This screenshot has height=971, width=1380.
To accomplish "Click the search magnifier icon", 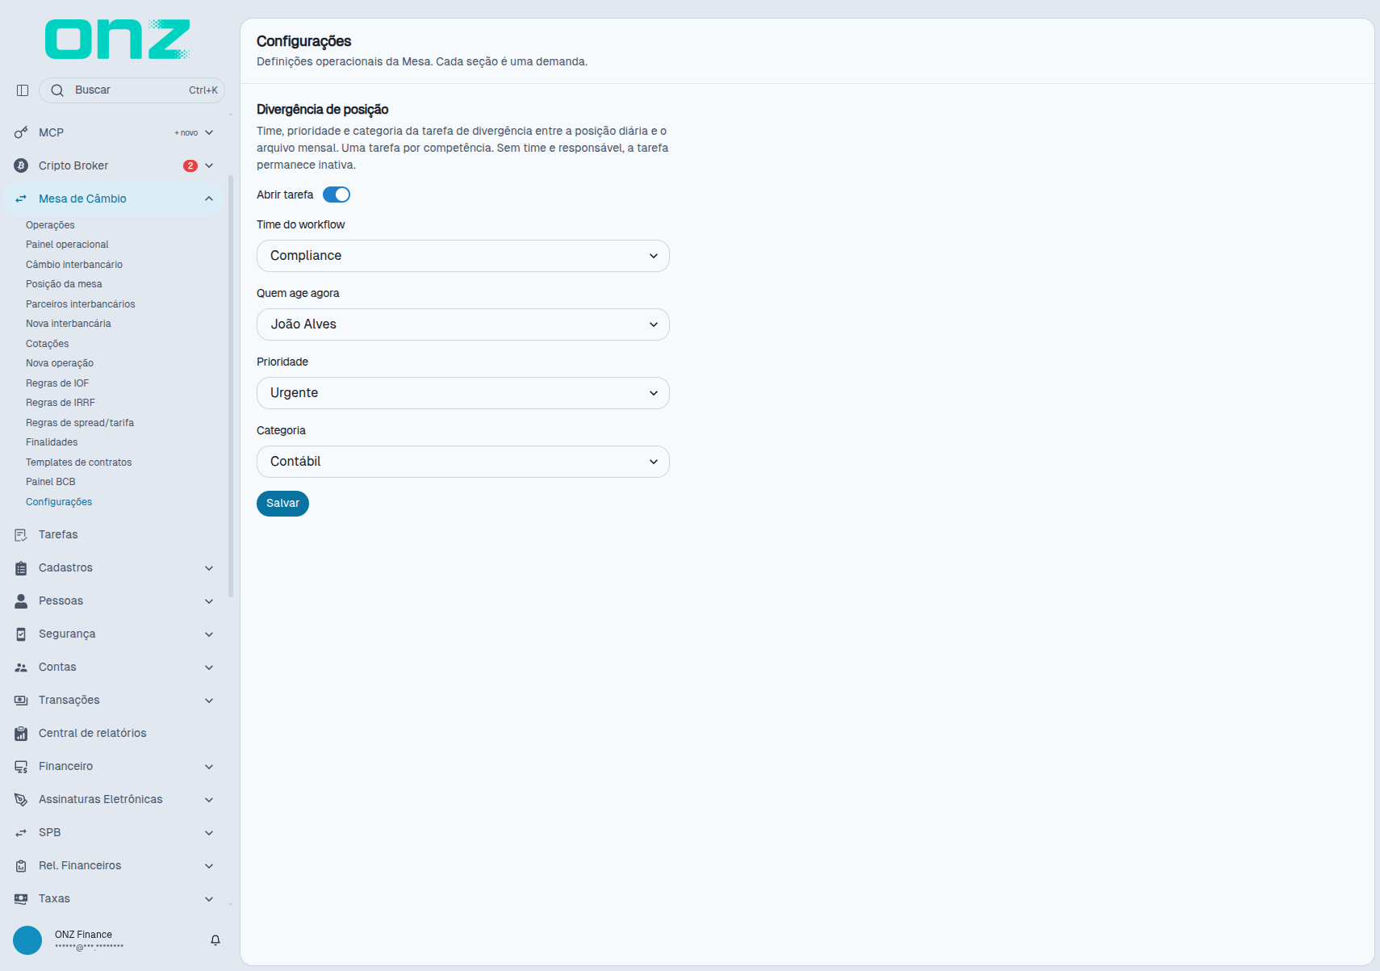I will pyautogui.click(x=57, y=90).
